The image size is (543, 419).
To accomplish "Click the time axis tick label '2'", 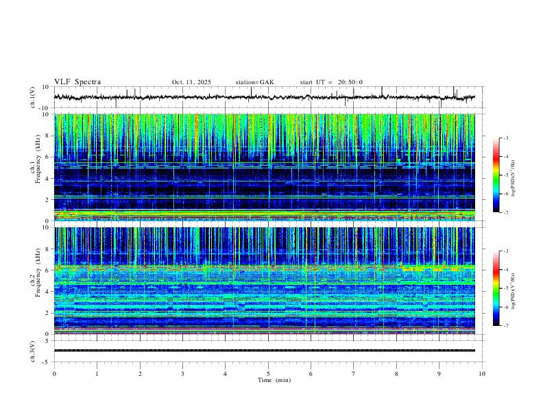I will pos(140,374).
